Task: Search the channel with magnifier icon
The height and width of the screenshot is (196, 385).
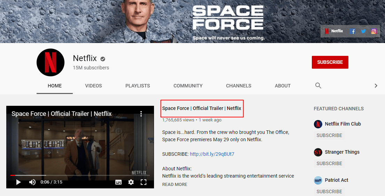Action: (318, 86)
